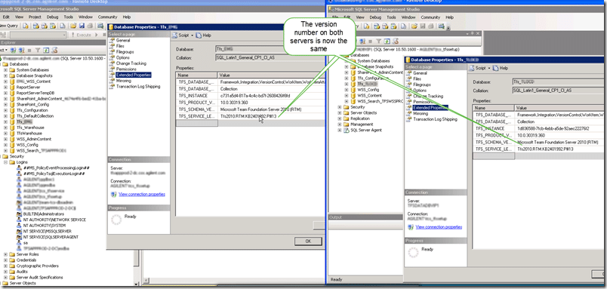Expand WSS_Config node in right Object Explorer
This screenshot has height=289, width=607.
coord(347,90)
